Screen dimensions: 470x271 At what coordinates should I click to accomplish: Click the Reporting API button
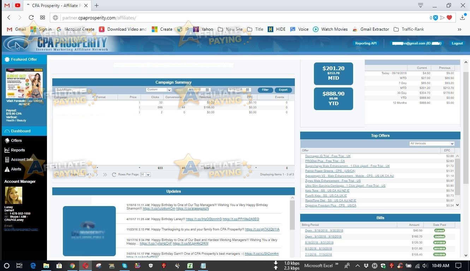[x=366, y=43]
